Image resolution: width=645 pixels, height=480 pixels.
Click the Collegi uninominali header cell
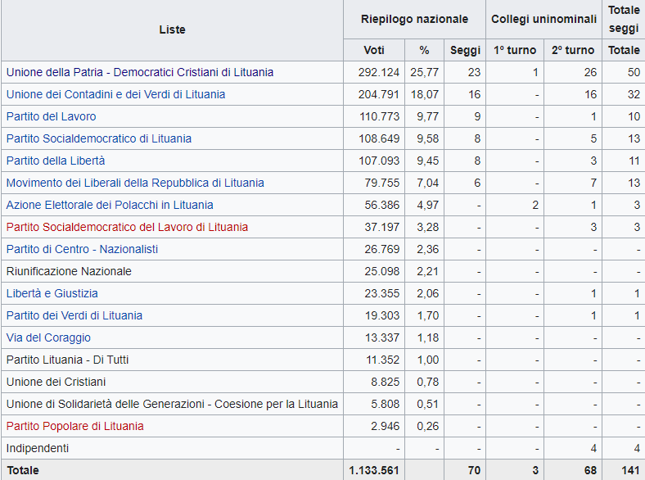pos(544,19)
